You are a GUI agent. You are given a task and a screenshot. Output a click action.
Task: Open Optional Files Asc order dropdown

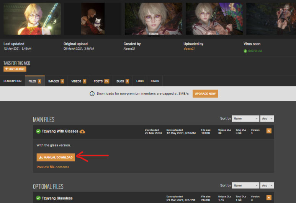[267, 185]
